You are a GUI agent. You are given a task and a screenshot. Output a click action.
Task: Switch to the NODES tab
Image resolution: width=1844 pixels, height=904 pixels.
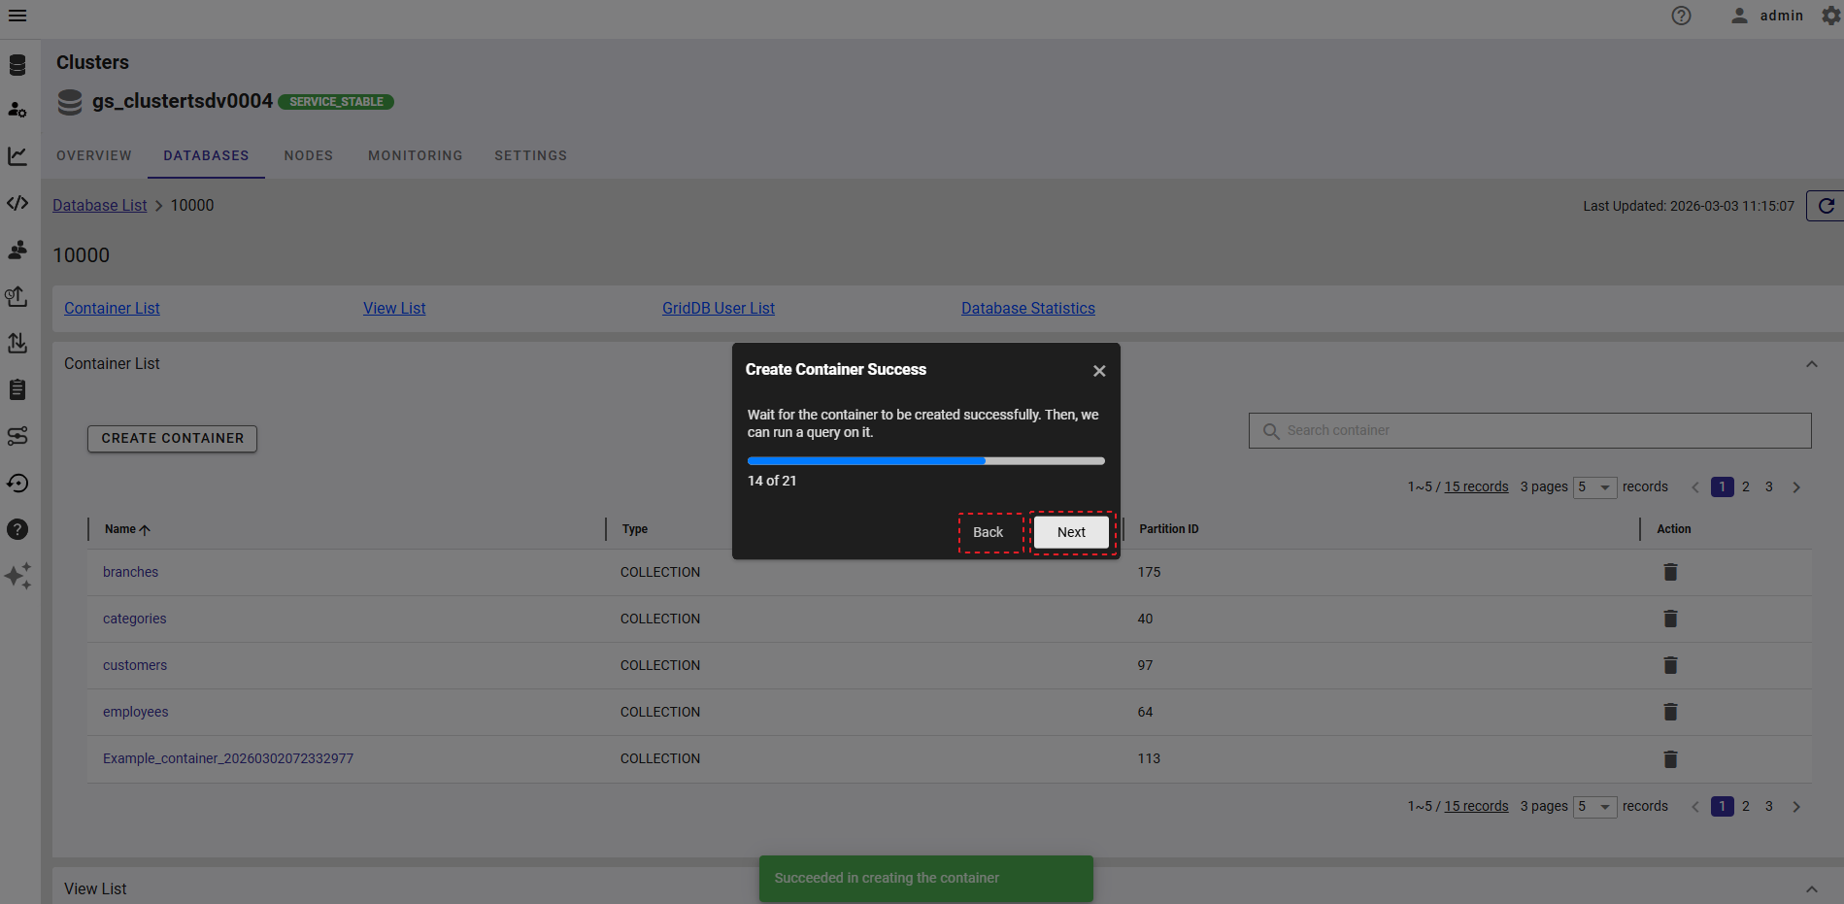[308, 155]
